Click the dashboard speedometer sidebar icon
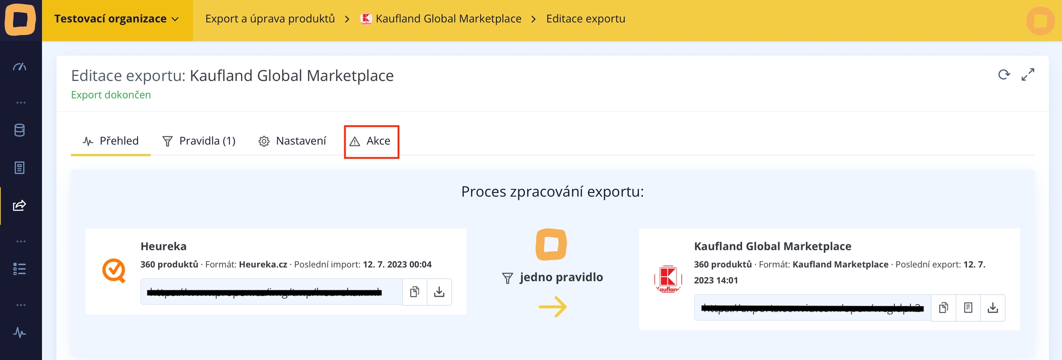Screen dimensions: 1062x360 click(19, 67)
